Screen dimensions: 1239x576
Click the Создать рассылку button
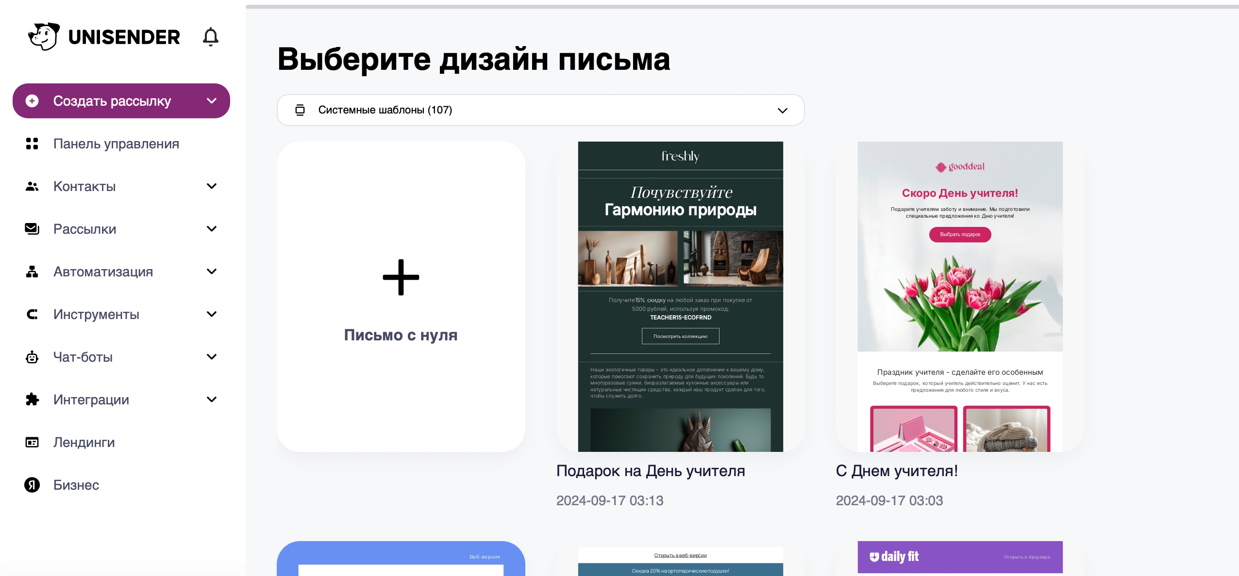(x=121, y=101)
